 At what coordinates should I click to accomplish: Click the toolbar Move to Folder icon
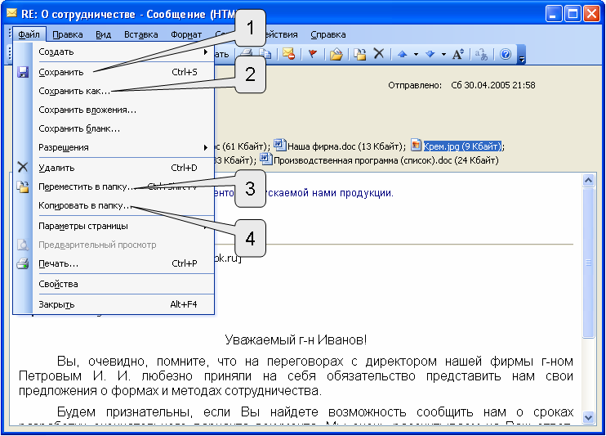click(360, 54)
